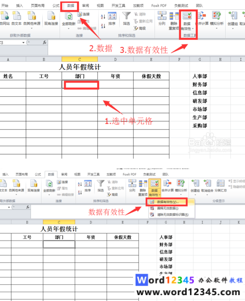Click 删除重复项 icon in lower screenshot
The image size is (245, 301).
coord(142,184)
